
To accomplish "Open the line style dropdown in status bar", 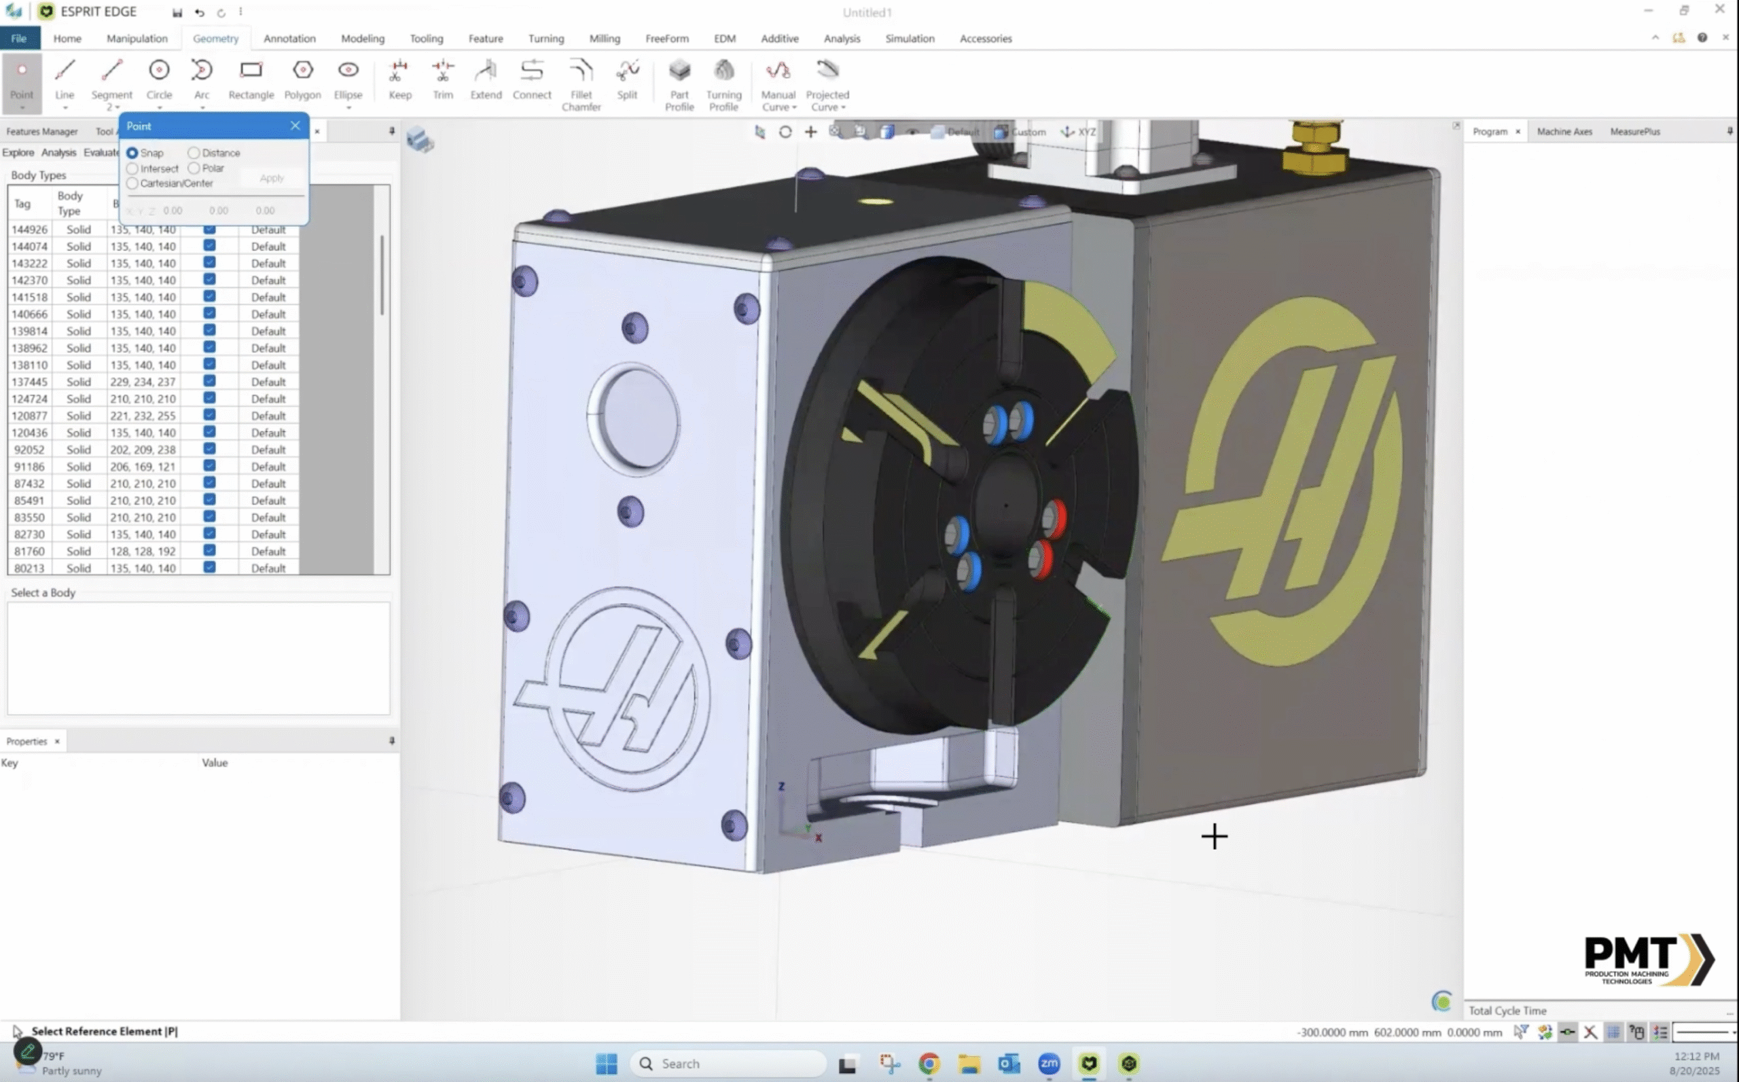I will coord(1705,1032).
